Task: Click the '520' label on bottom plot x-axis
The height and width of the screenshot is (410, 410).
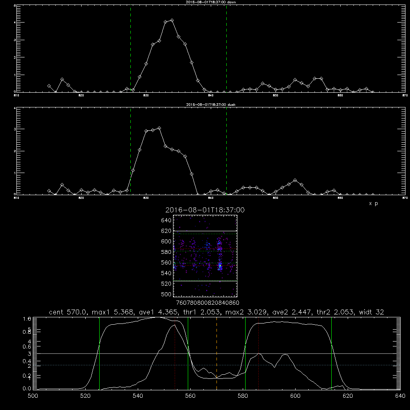Action: (85, 396)
